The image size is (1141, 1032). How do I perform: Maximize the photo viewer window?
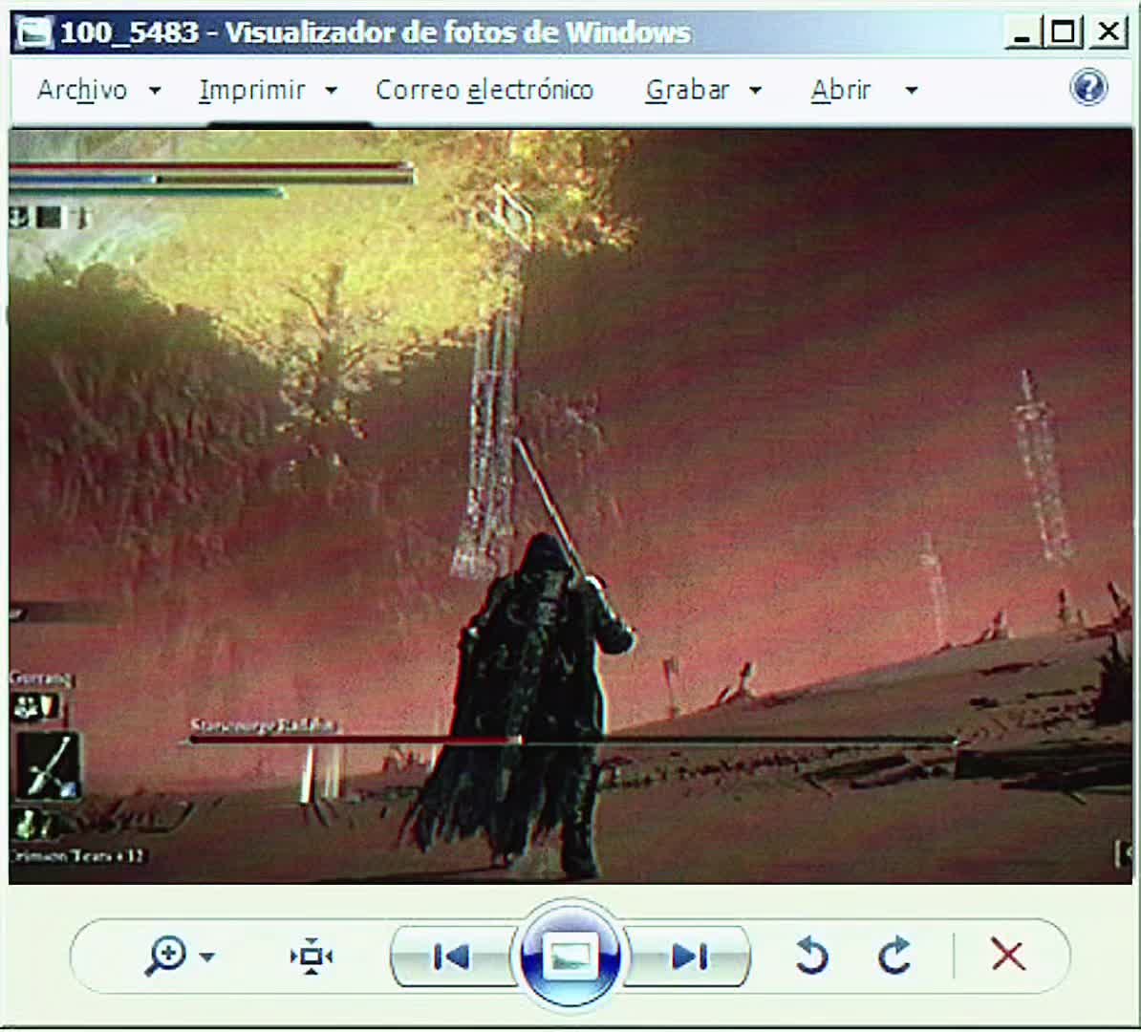pos(1064,32)
